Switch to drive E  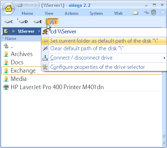(x=38, y=22)
